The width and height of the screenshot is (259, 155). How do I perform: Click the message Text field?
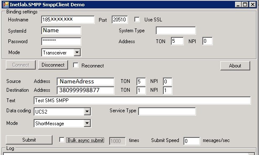click(142, 101)
